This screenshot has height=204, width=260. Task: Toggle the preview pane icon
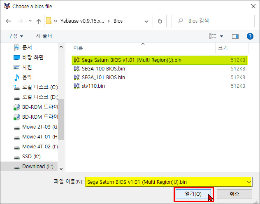click(235, 36)
